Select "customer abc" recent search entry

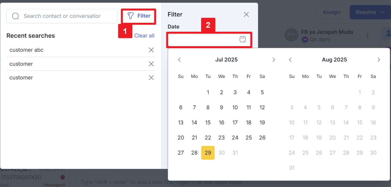click(x=27, y=50)
